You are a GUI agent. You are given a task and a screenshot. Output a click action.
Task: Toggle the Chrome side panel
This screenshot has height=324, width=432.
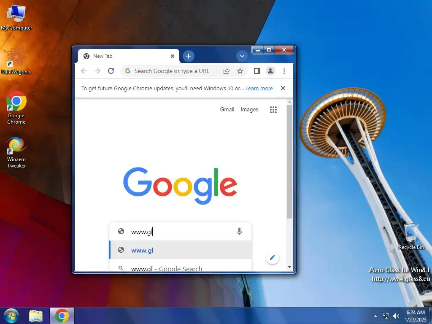(x=257, y=71)
